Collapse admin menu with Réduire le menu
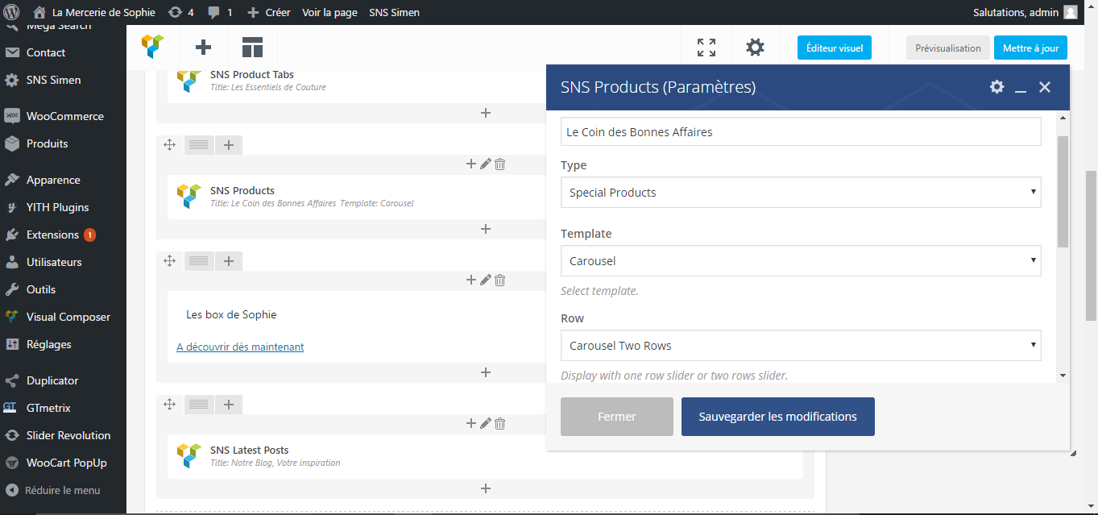Image resolution: width=1098 pixels, height=515 pixels. [53, 490]
